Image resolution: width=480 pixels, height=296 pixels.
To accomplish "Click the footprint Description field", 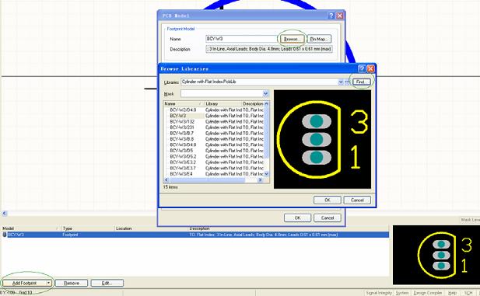I will (268, 49).
